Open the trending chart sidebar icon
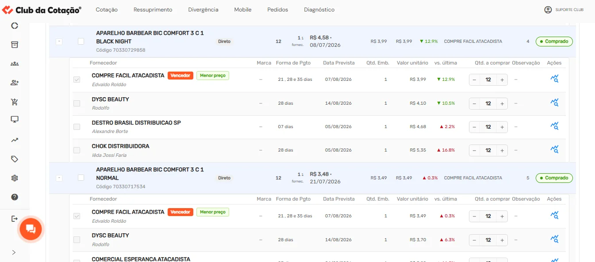 pos(15,140)
